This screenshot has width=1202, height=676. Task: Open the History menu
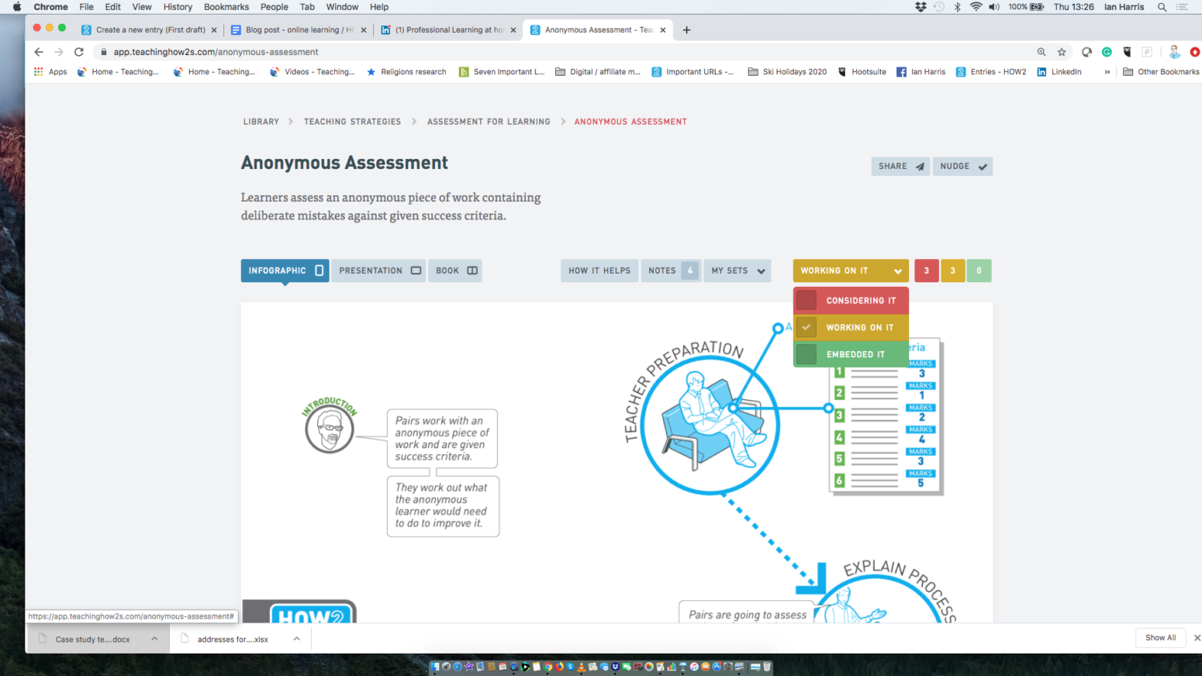tap(178, 7)
